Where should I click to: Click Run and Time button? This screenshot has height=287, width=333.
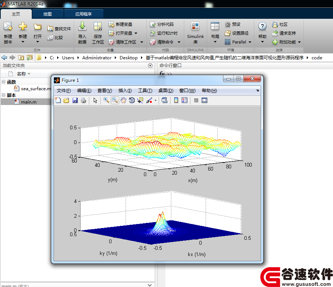pos(164,33)
